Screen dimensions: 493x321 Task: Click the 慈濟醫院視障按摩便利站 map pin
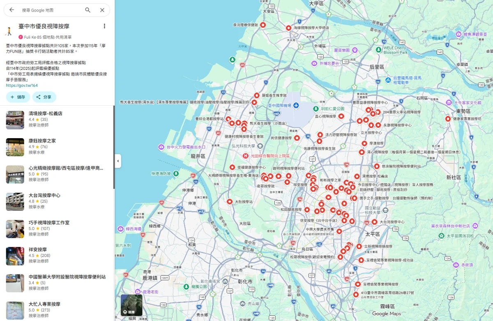click(377, 166)
